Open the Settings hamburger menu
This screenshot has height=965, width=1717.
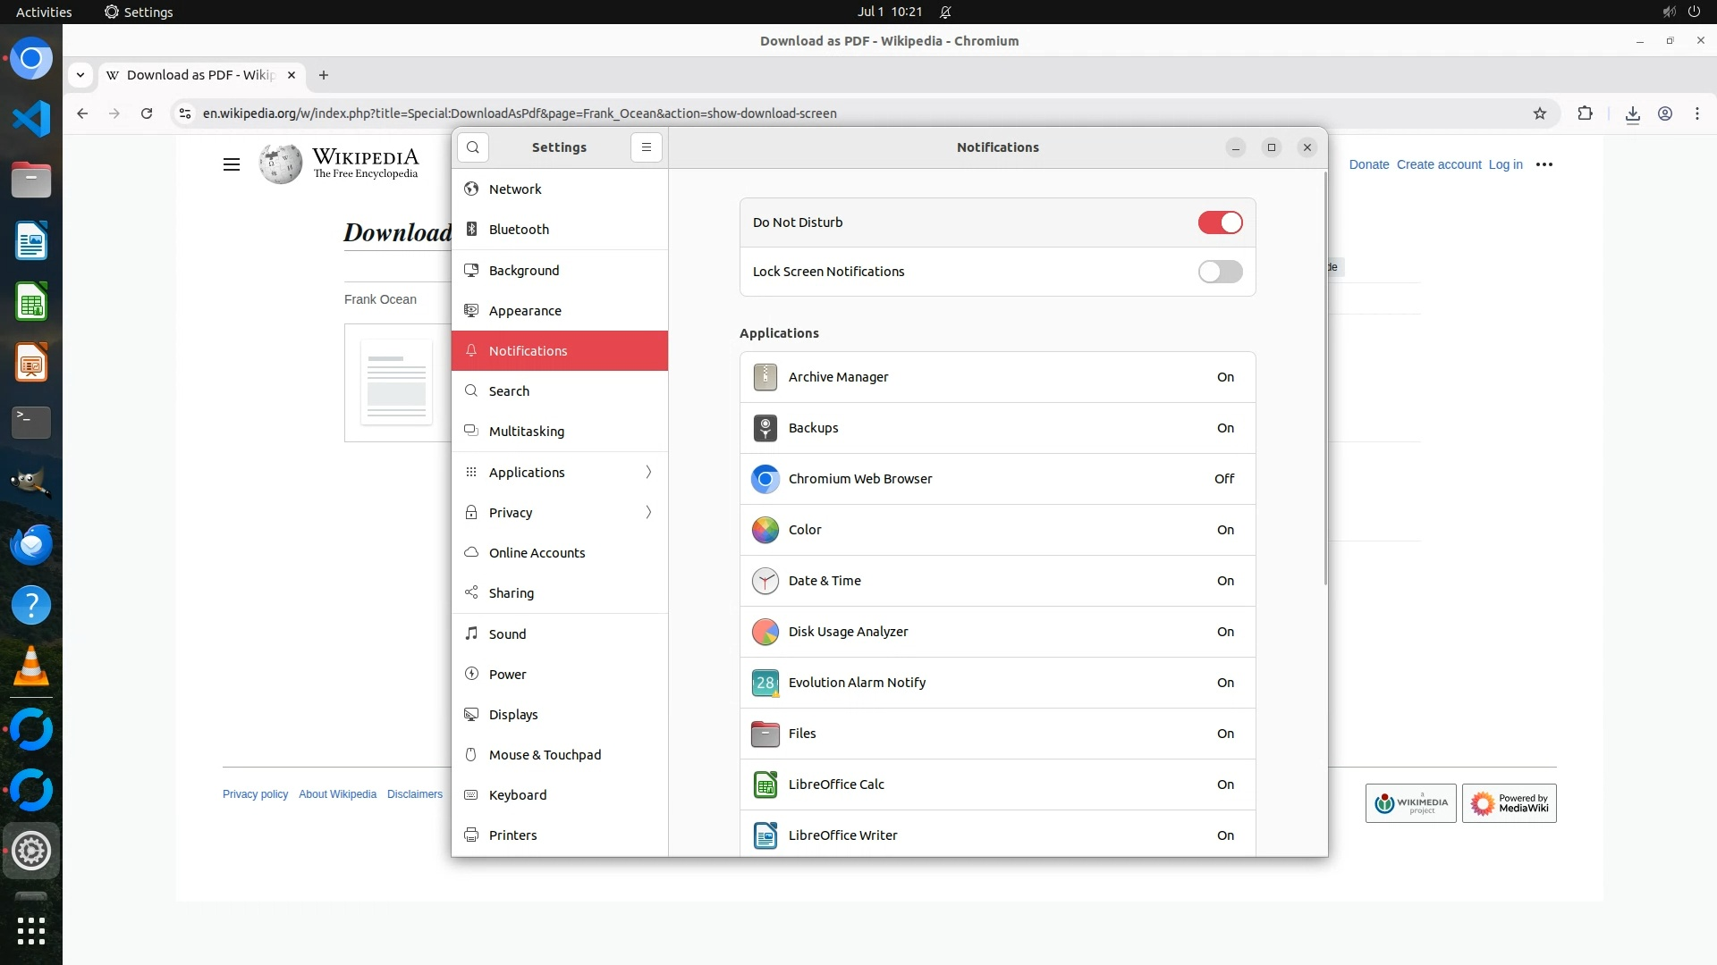647,147
